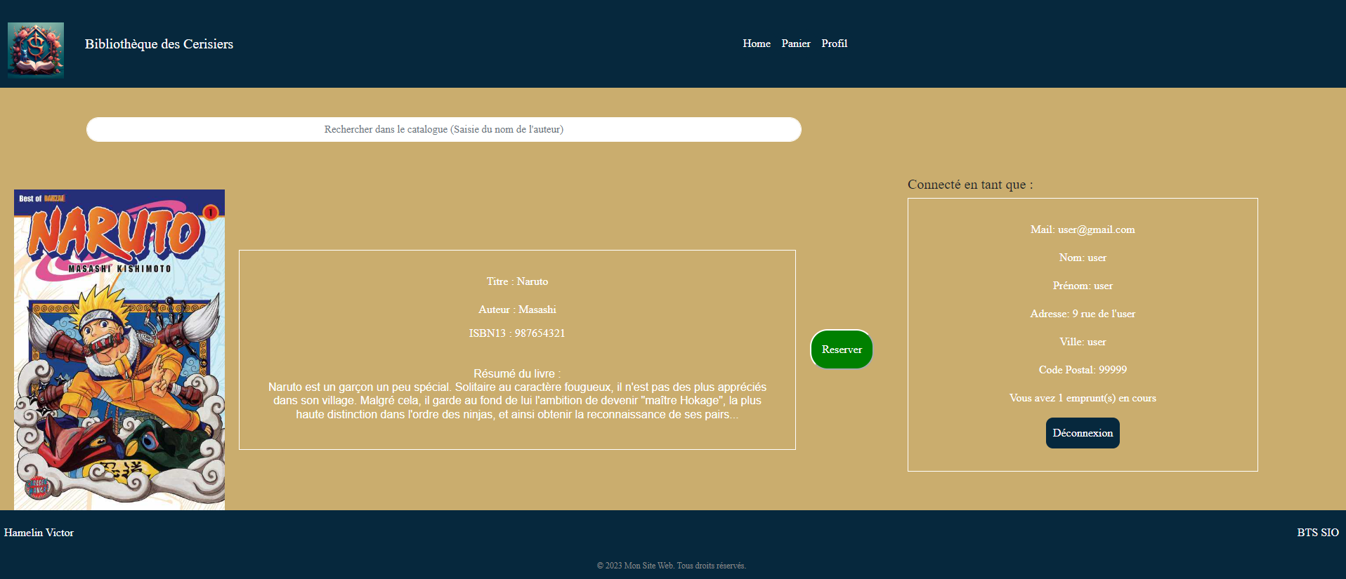Open the Home page from navigation
The width and height of the screenshot is (1346, 579).
[756, 44]
